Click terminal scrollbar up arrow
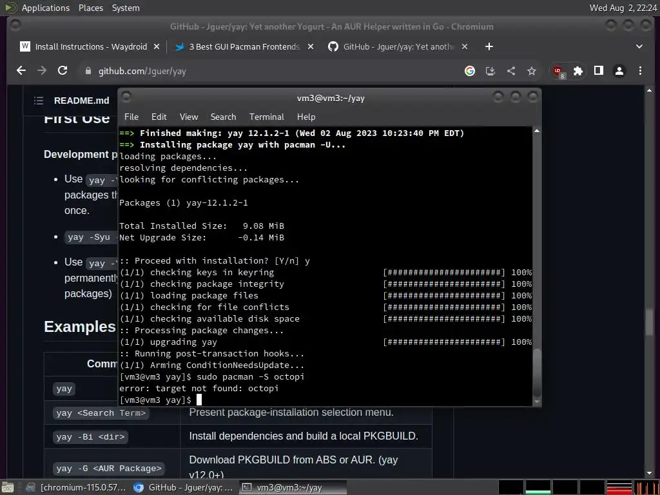Image resolution: width=660 pixels, height=495 pixels. coord(537,131)
